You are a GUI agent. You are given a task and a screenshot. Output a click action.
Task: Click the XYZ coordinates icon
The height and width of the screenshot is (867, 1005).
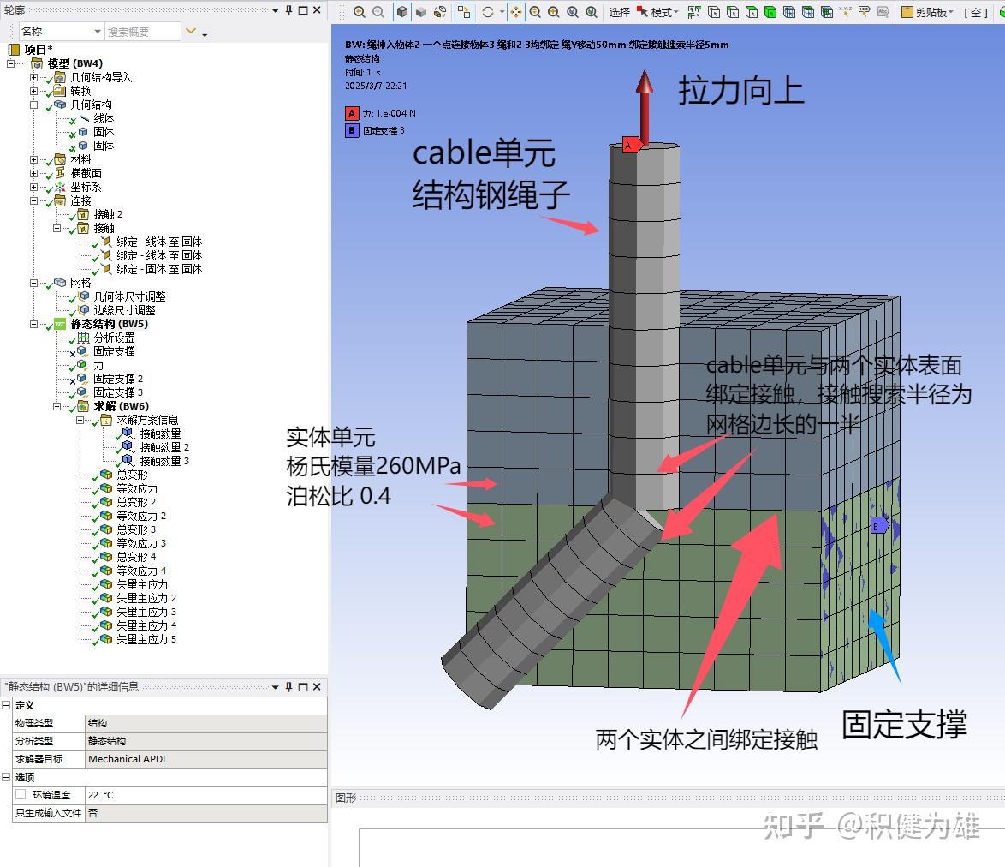(x=846, y=11)
